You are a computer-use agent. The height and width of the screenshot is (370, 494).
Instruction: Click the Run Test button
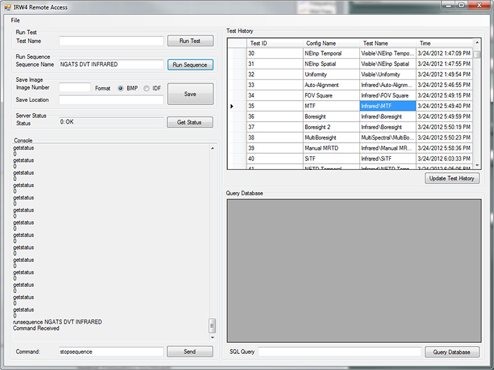coord(190,41)
